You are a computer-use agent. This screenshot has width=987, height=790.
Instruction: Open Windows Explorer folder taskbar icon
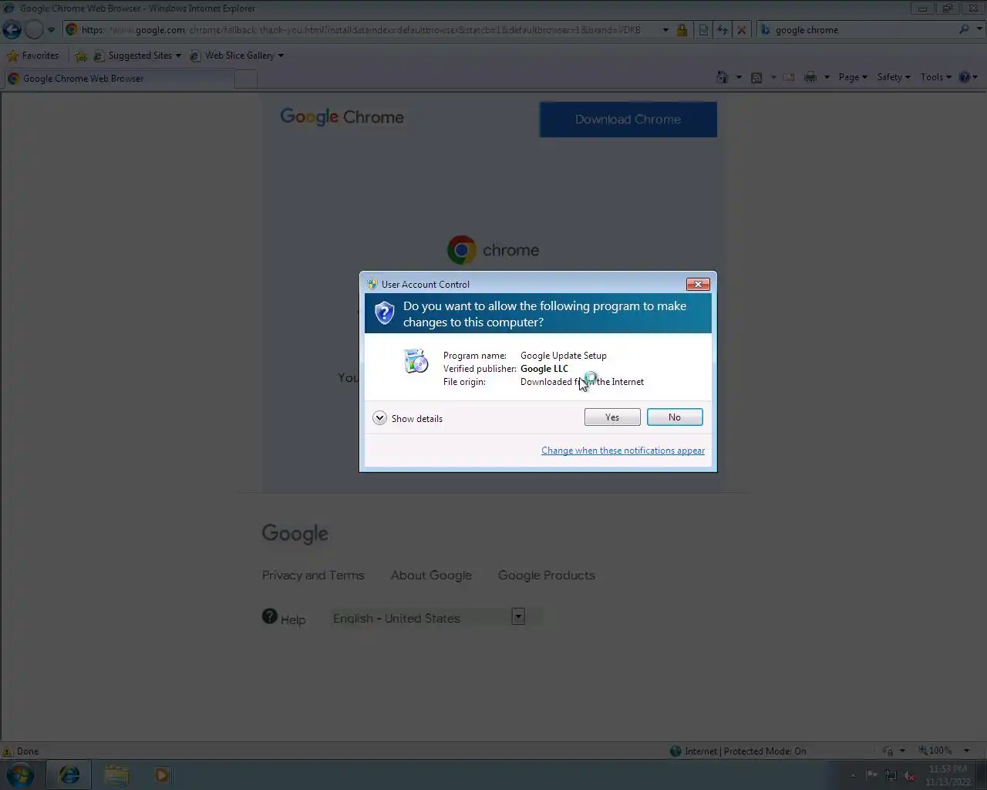point(116,775)
